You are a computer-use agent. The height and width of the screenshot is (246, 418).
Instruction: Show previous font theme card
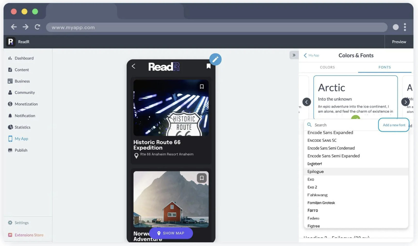(x=307, y=102)
